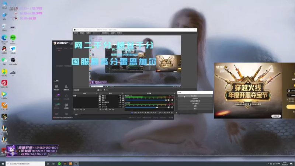Open the Windows Start menu
The image size is (295, 166).
pyautogui.click(x=3, y=164)
